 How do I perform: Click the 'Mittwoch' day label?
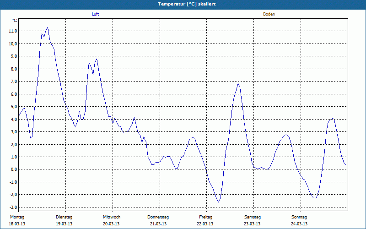(x=112, y=217)
